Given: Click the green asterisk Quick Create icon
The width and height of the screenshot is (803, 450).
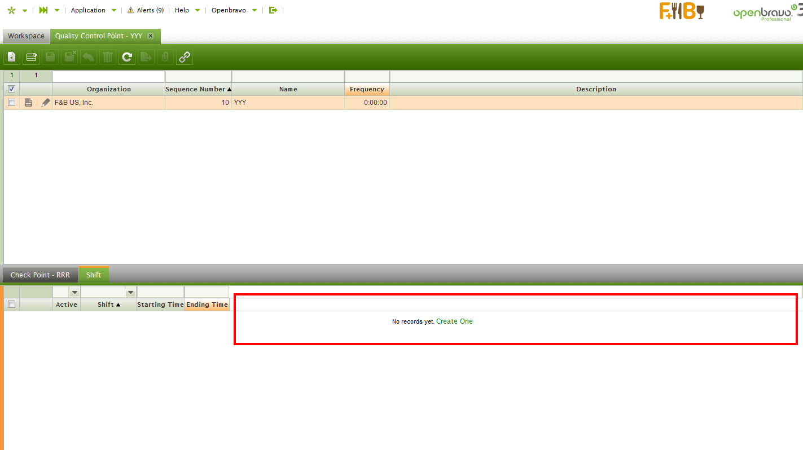Looking at the screenshot, I should pos(11,10).
